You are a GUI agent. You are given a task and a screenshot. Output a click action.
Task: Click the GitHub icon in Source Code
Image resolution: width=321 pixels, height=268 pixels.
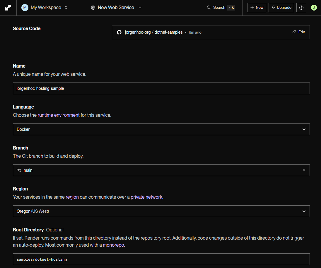119,32
